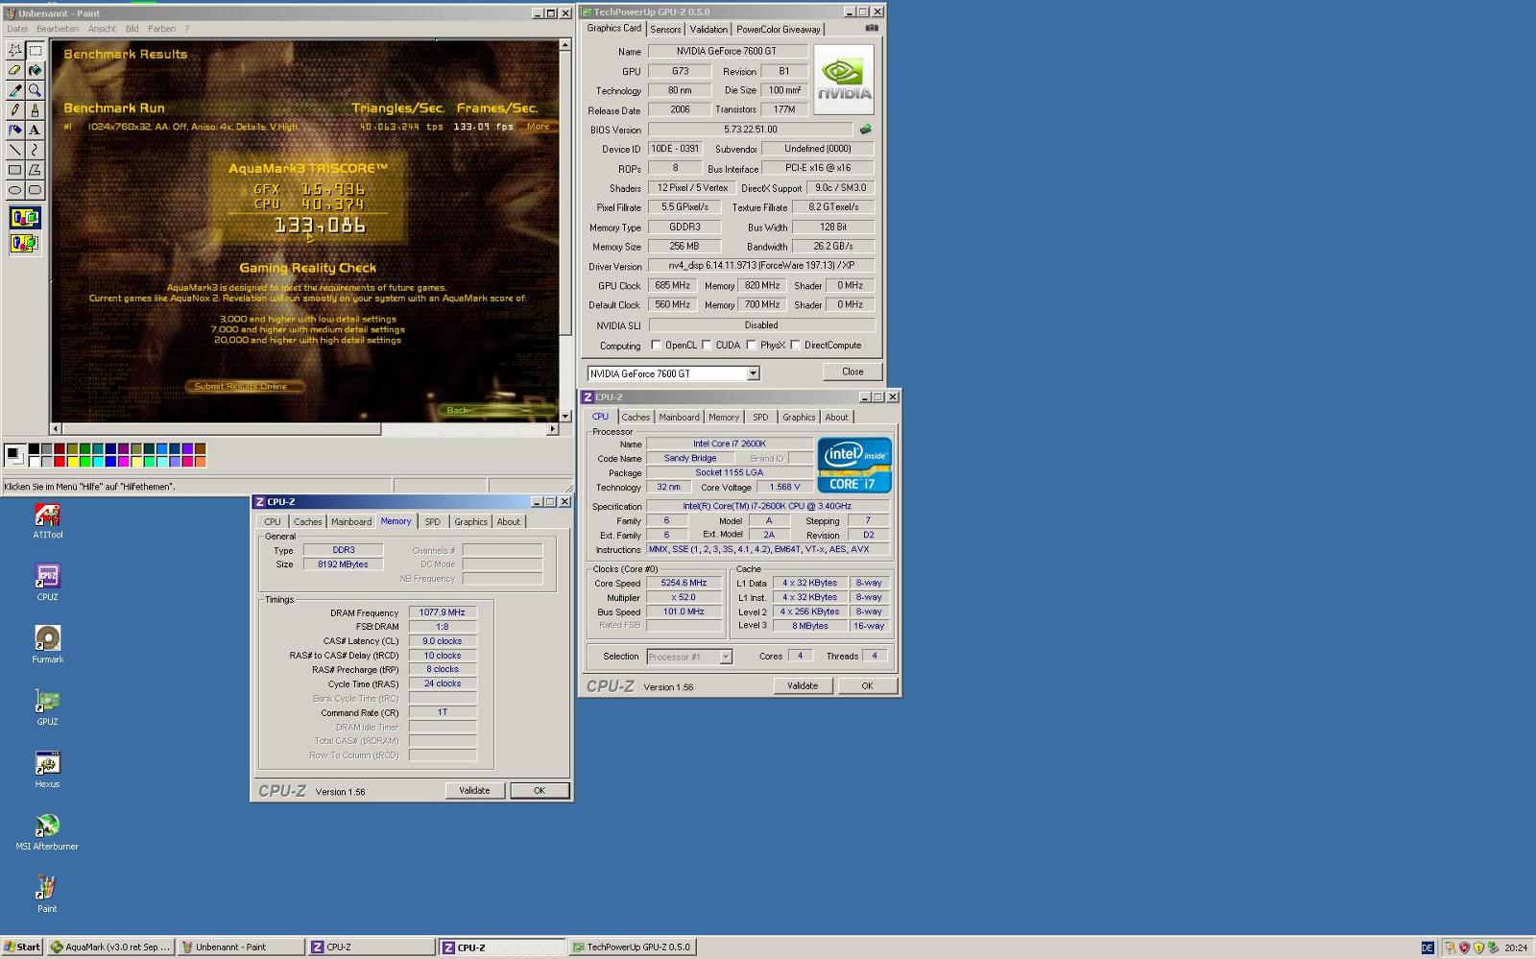The image size is (1536, 959).
Task: Click the DRAM Frequency value 1077.9 MHz
Action: click(442, 612)
